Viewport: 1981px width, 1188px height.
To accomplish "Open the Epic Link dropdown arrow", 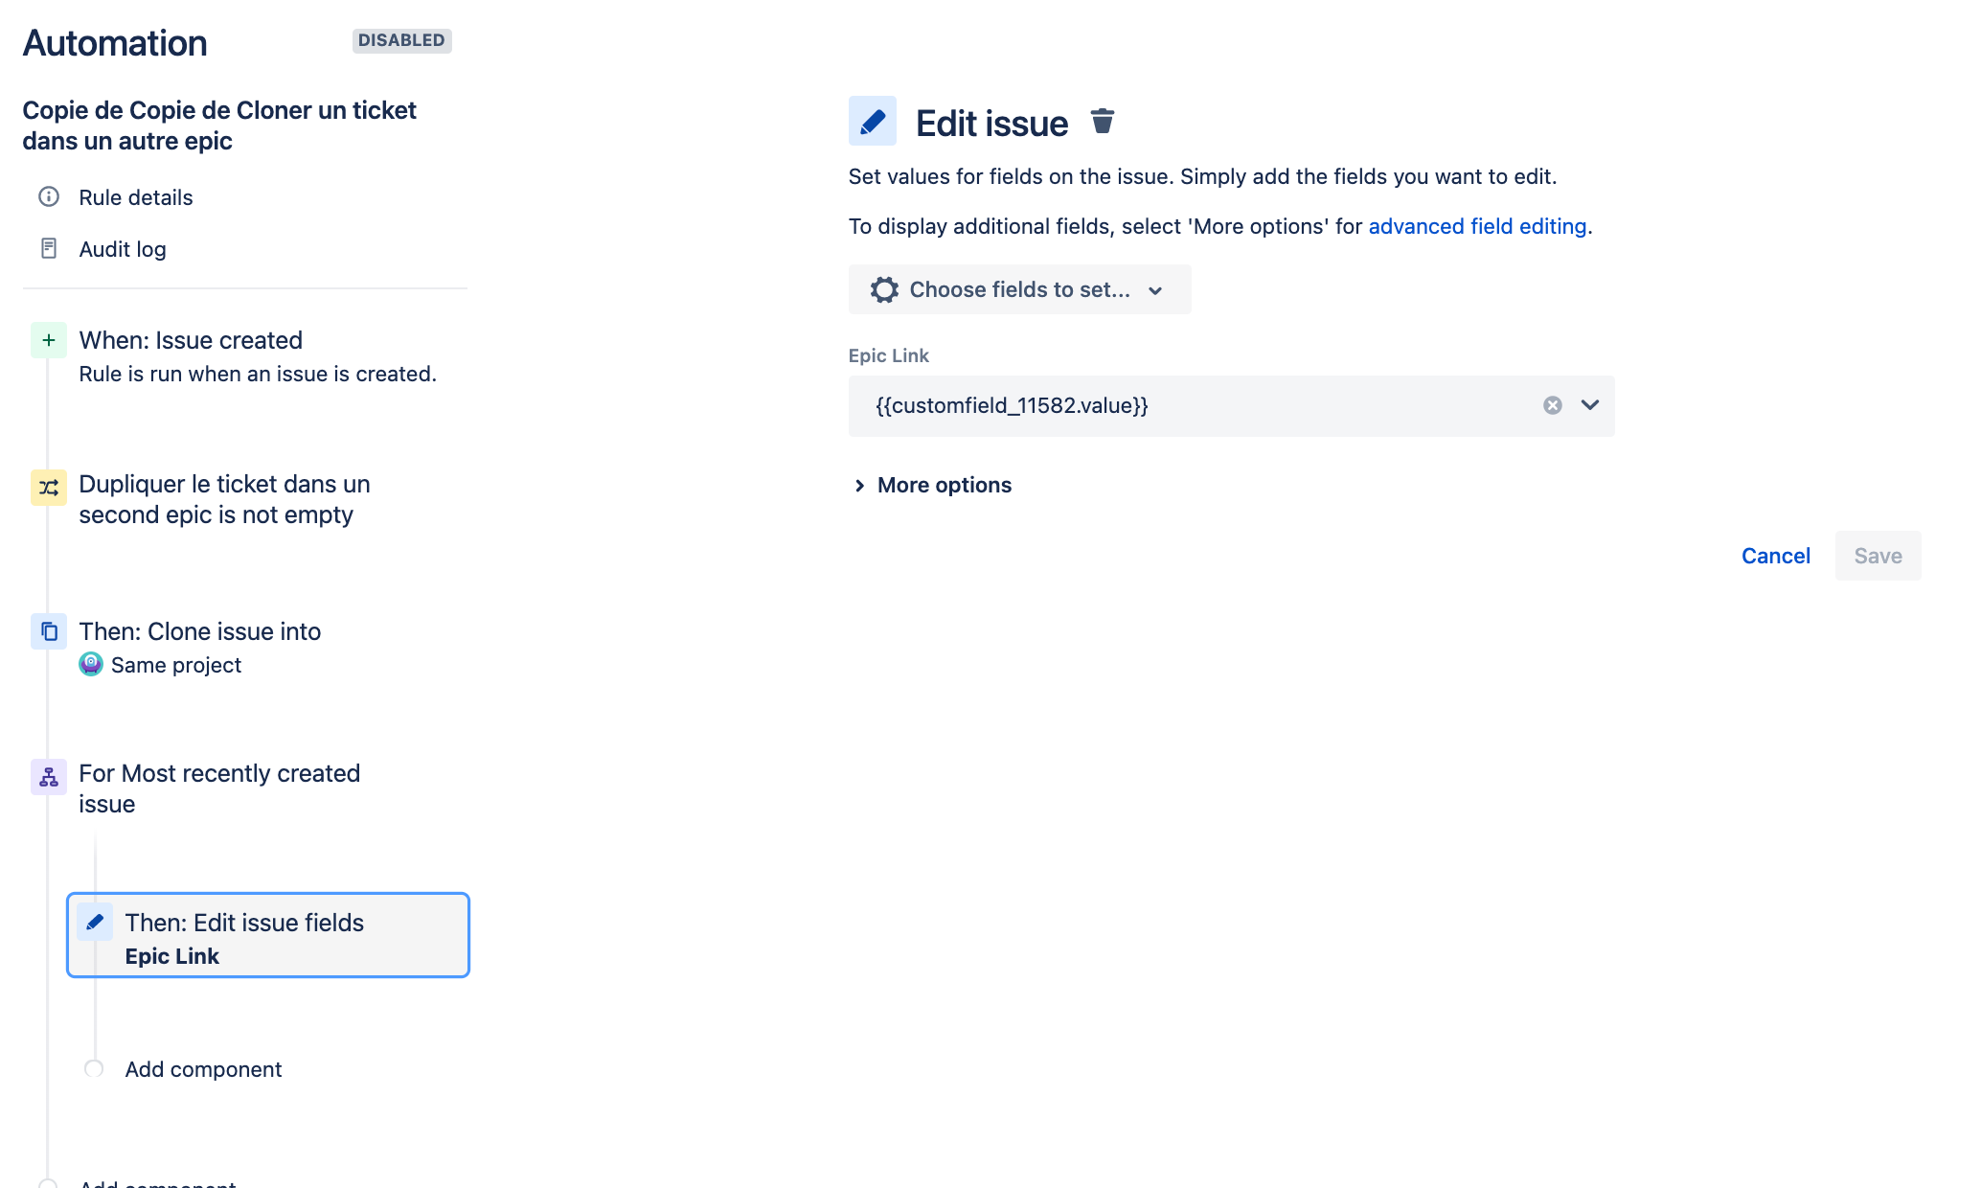I will (x=1590, y=405).
